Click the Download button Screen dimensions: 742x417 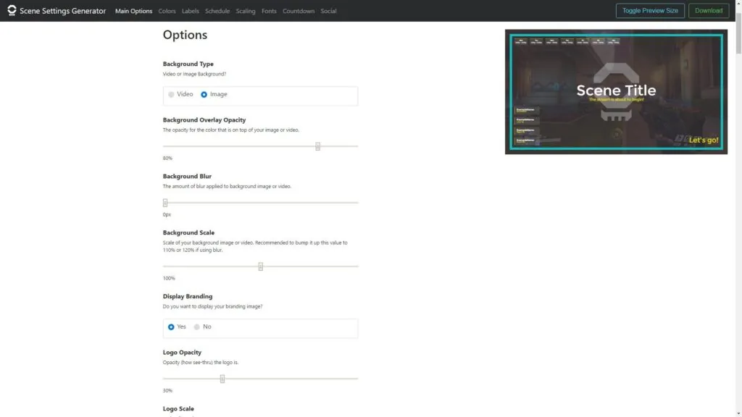(709, 10)
